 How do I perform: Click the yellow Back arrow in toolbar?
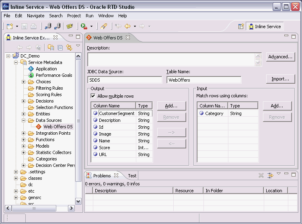pos(127,26)
